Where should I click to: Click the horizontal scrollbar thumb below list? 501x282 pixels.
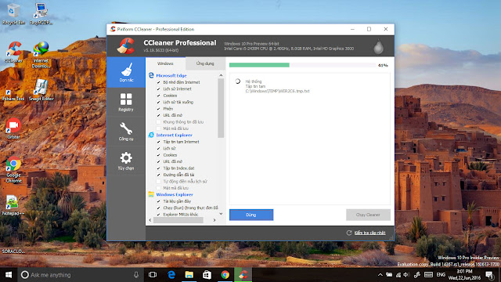coord(178,220)
